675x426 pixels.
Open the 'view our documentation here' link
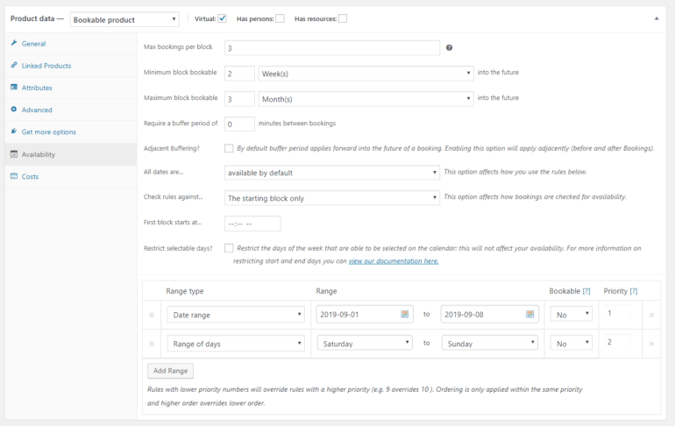coord(394,260)
